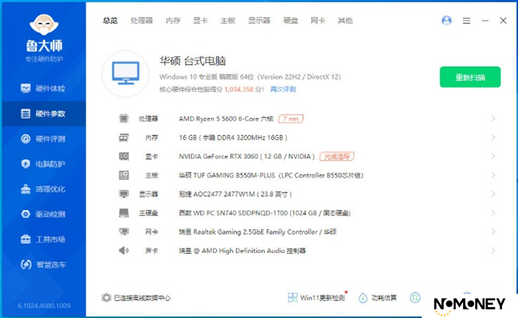Screen dimensions: 518x318
Task: Click the monitor icon in 显示器 row
Action: (x=124, y=194)
